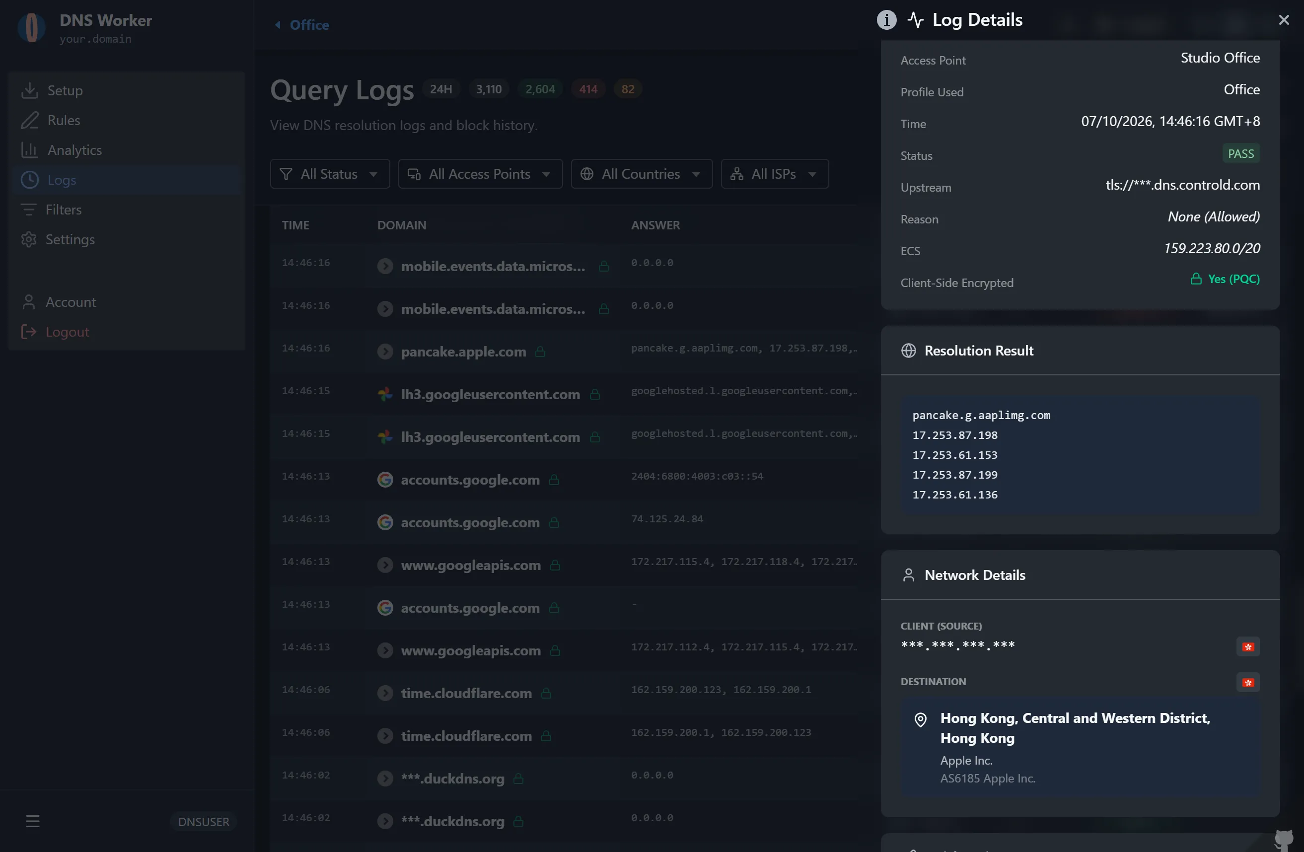The height and width of the screenshot is (852, 1304).
Task: Click the 3,110 total queries badge
Action: click(489, 89)
